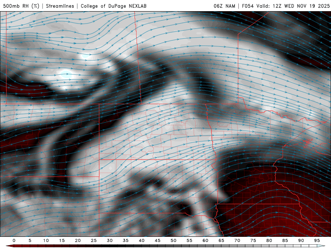Select the 15 value on the color scale
The image size is (331, 248).
pos(62,241)
